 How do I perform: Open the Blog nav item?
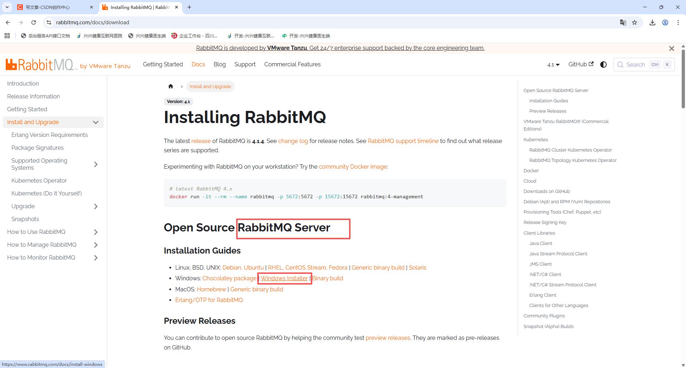(220, 64)
